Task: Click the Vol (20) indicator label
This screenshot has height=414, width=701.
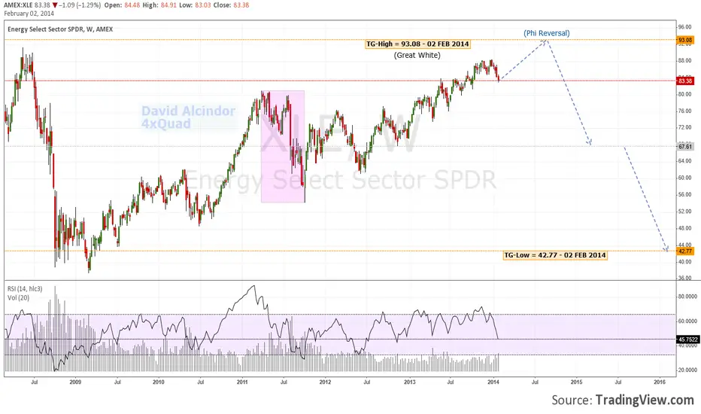Action: pos(18,297)
